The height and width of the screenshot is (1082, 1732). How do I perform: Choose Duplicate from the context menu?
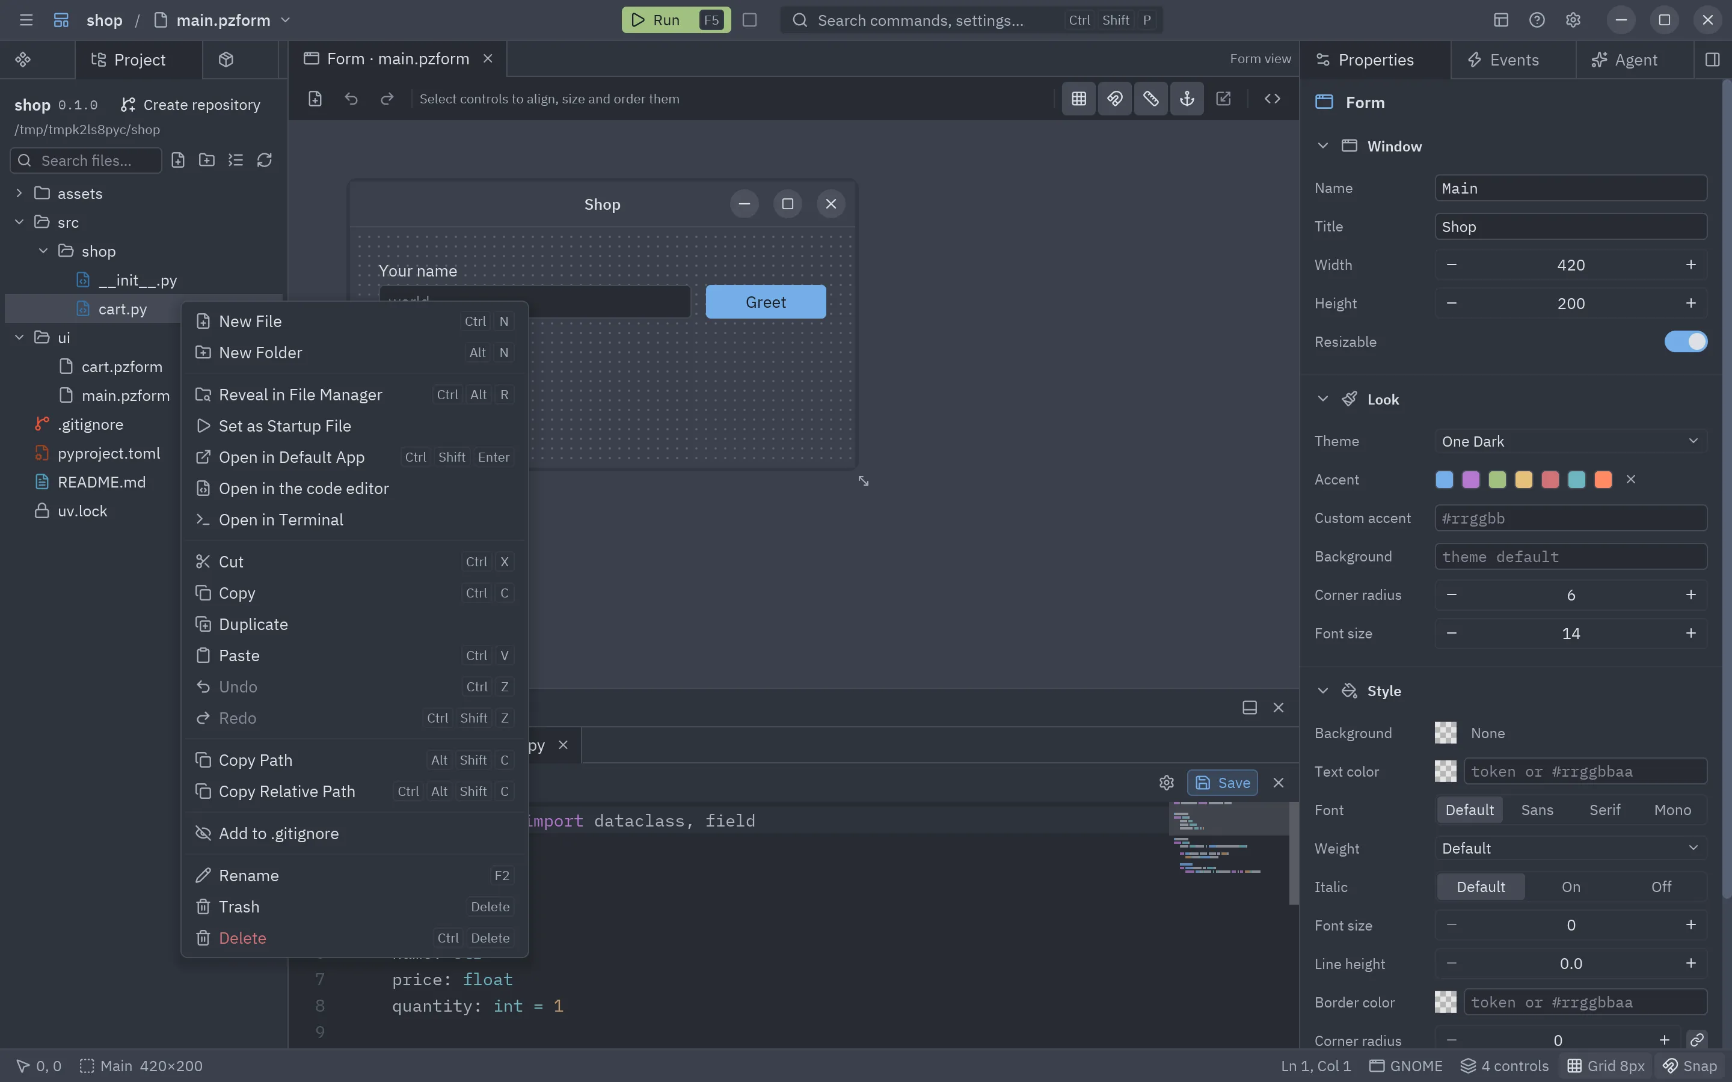354,624
